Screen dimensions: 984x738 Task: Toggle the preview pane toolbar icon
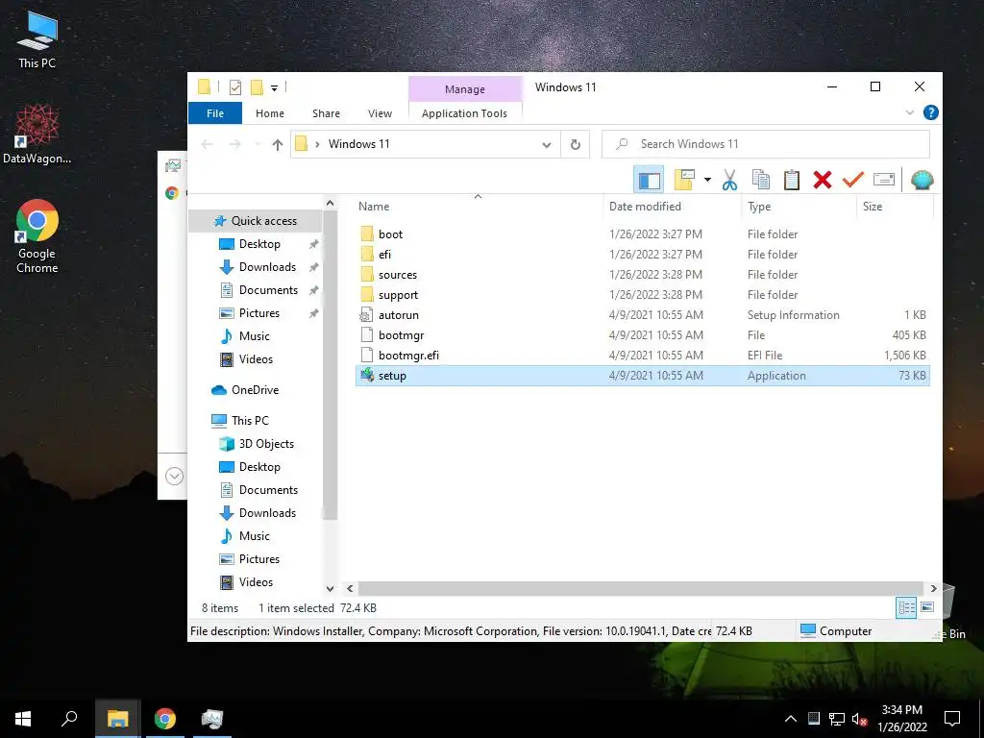(x=649, y=181)
